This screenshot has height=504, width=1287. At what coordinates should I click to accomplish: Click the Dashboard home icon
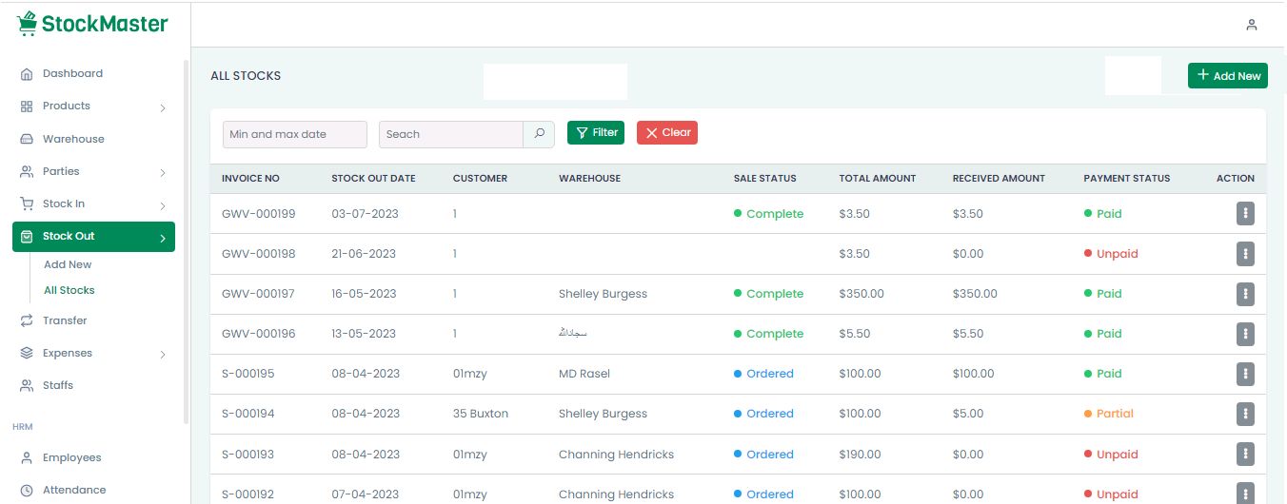(x=27, y=74)
